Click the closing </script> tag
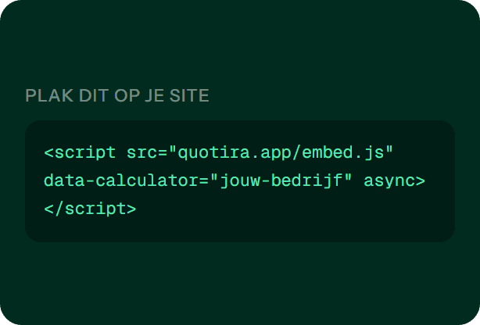The width and height of the screenshot is (480, 325). [91, 209]
